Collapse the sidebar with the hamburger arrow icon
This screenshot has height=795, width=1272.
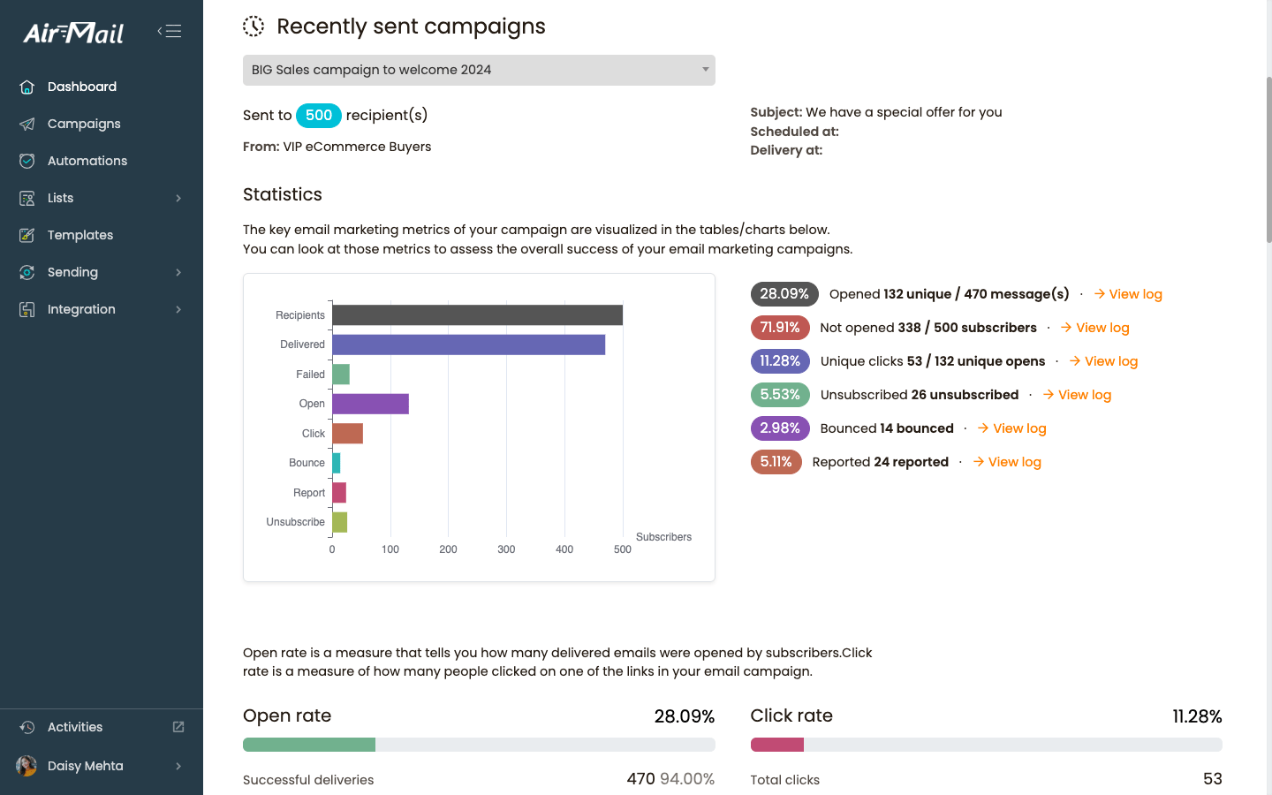tap(170, 32)
